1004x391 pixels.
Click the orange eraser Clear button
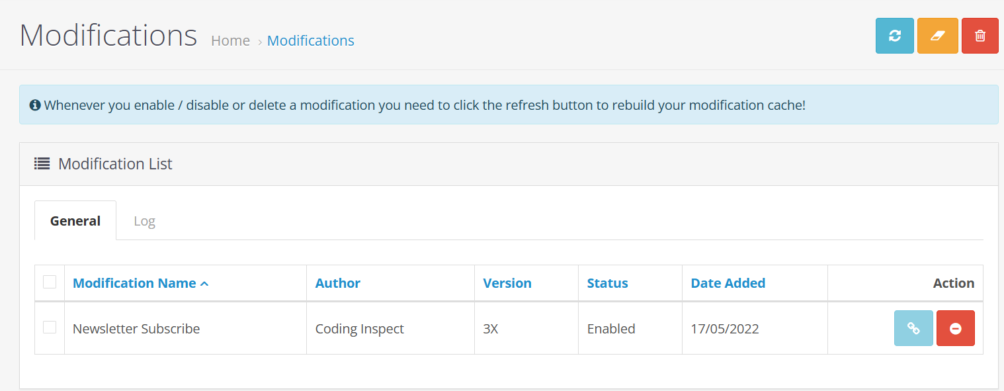937,36
